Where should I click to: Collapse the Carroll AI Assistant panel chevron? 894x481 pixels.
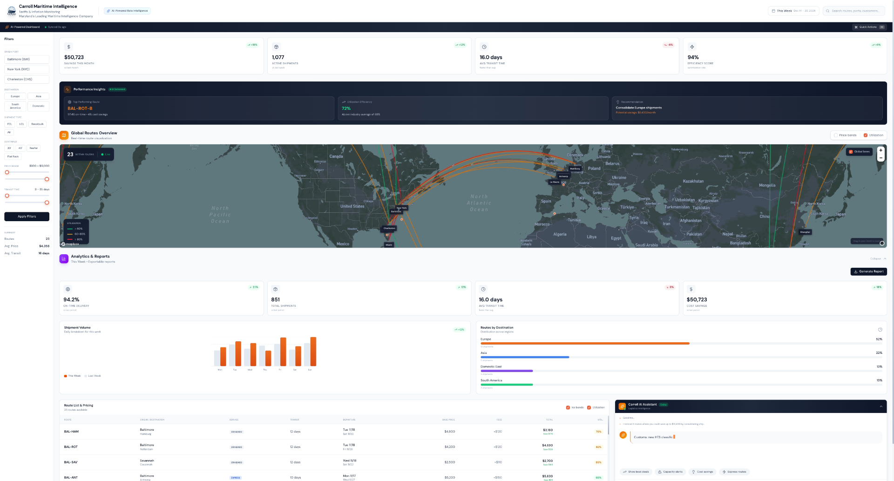point(881,406)
